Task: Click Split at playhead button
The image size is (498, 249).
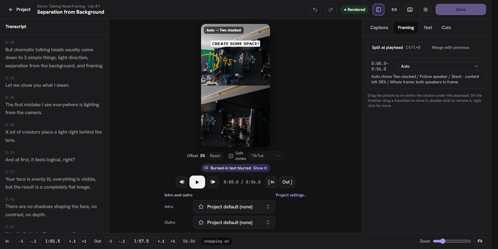Action: point(396,47)
